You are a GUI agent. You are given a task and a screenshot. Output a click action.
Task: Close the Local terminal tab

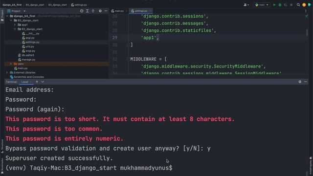tap(30, 82)
